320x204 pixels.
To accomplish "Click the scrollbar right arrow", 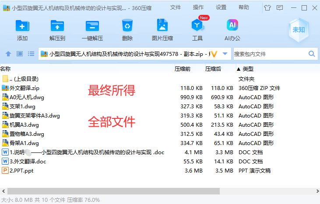I will [x=317, y=191].
